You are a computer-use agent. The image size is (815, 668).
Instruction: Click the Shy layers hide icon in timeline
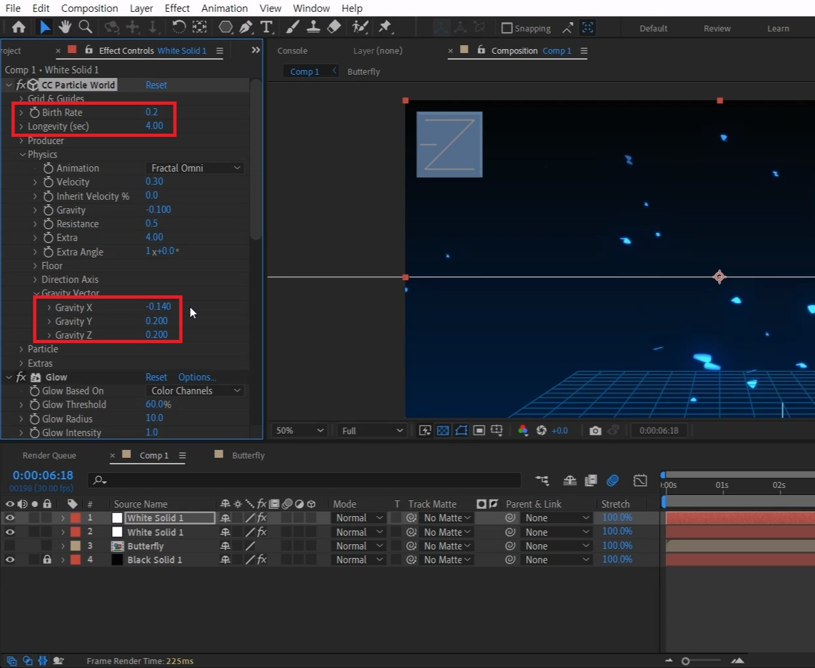coord(570,481)
